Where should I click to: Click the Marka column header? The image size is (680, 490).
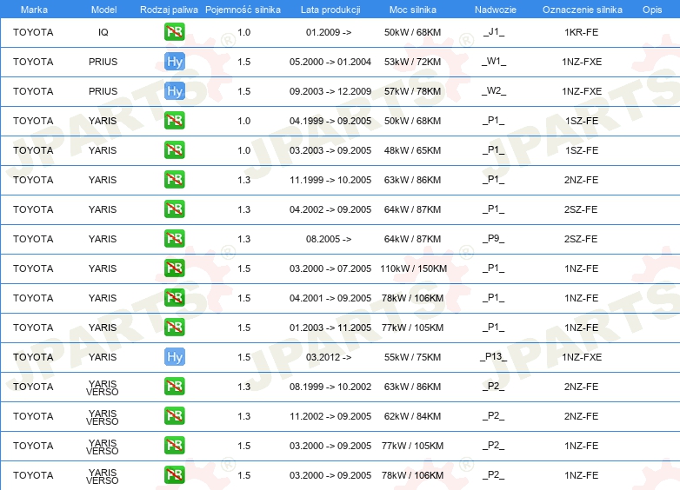point(34,10)
